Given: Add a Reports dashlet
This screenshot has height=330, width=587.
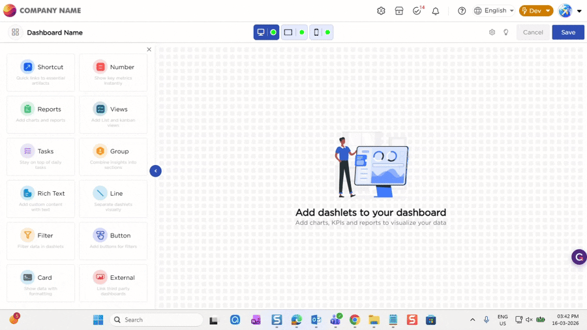Looking at the screenshot, I should coord(27,109).
